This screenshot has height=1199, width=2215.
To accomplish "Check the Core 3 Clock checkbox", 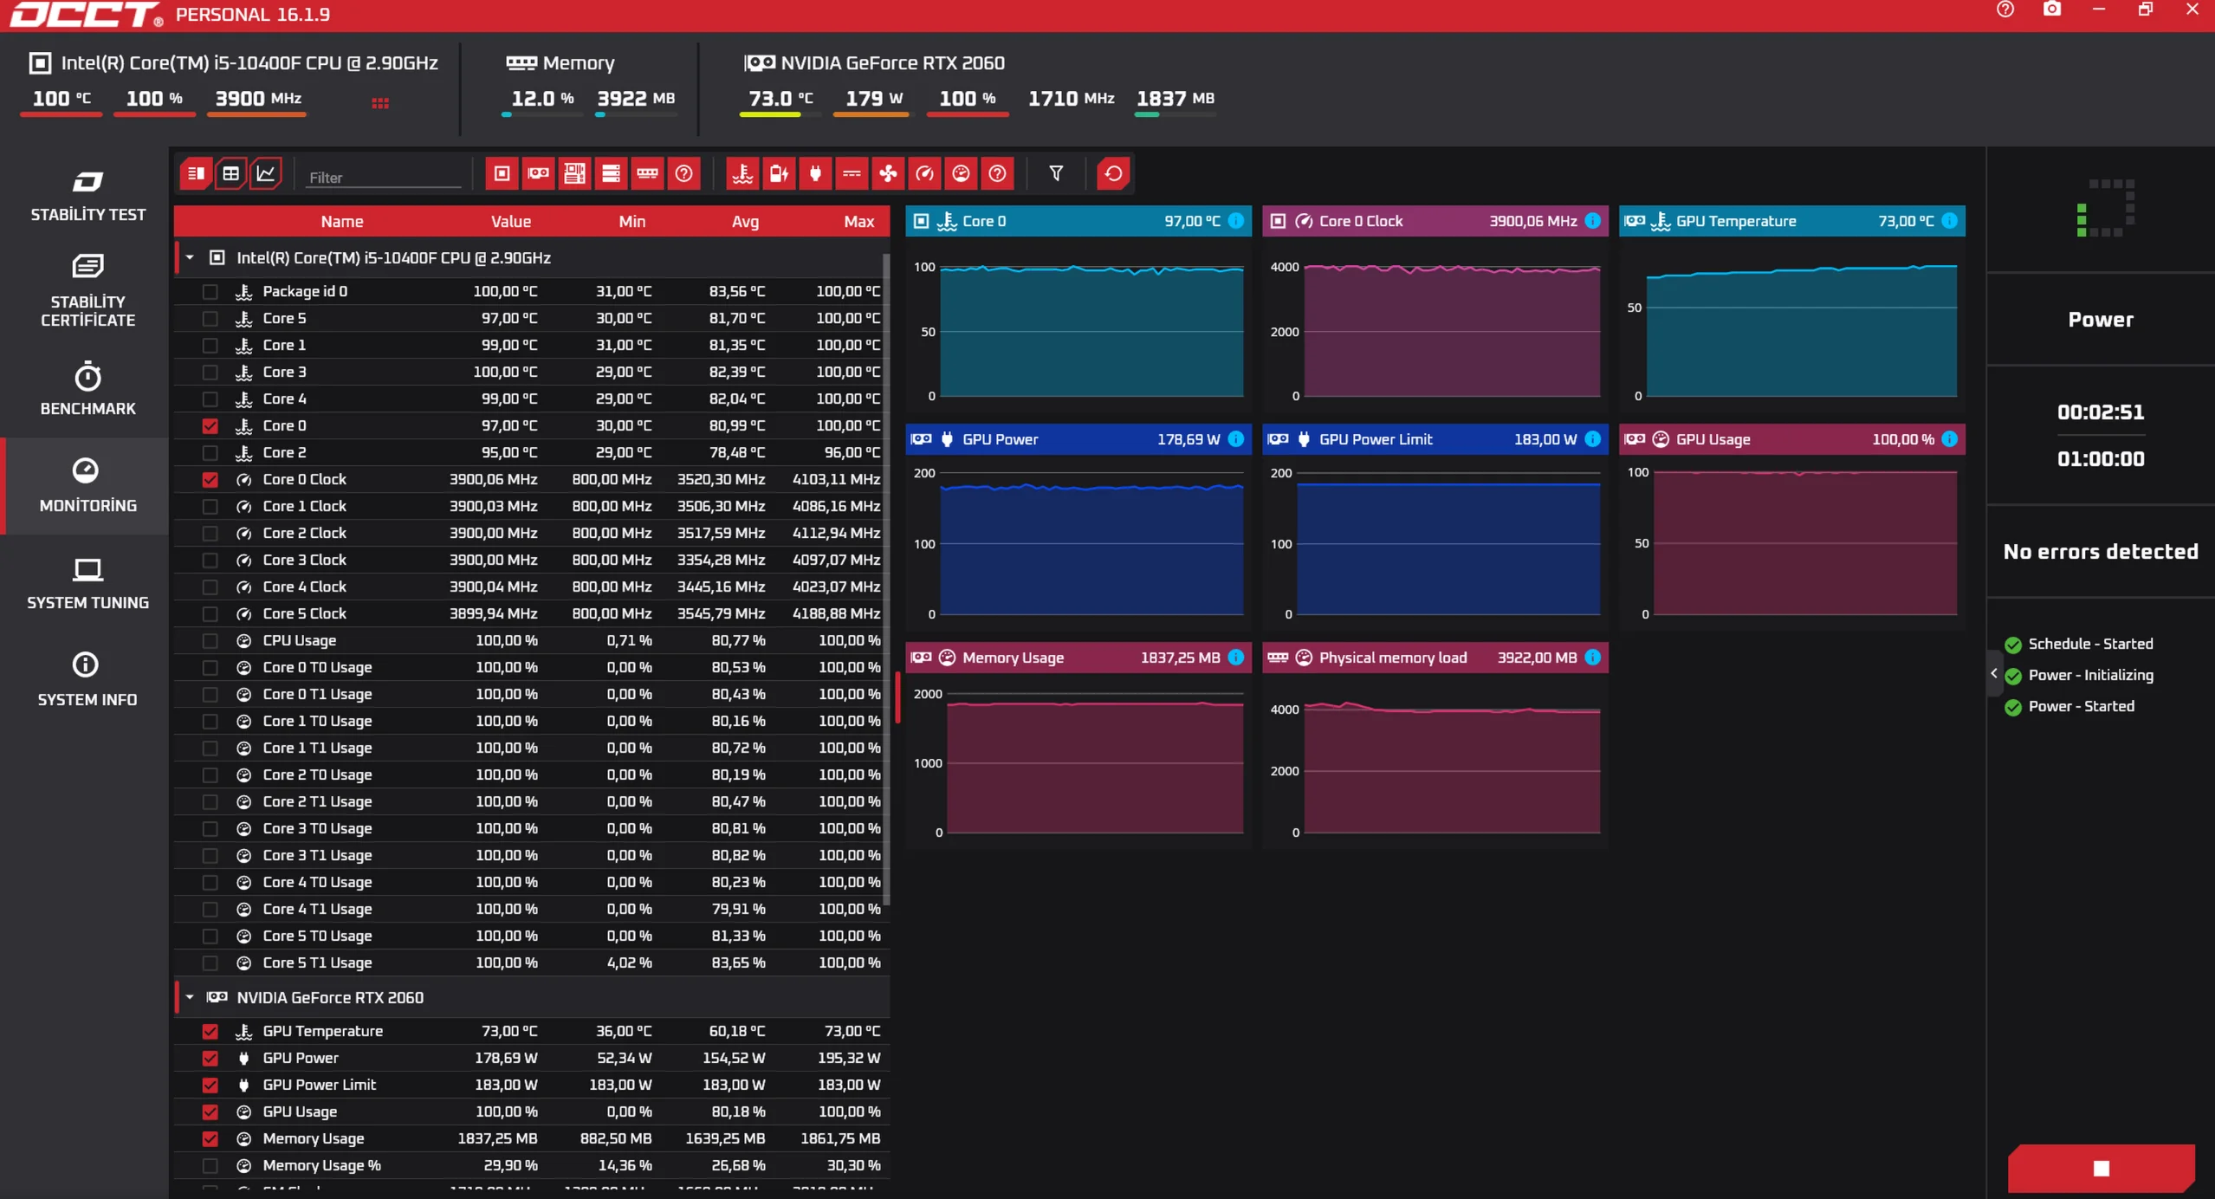I will point(210,561).
